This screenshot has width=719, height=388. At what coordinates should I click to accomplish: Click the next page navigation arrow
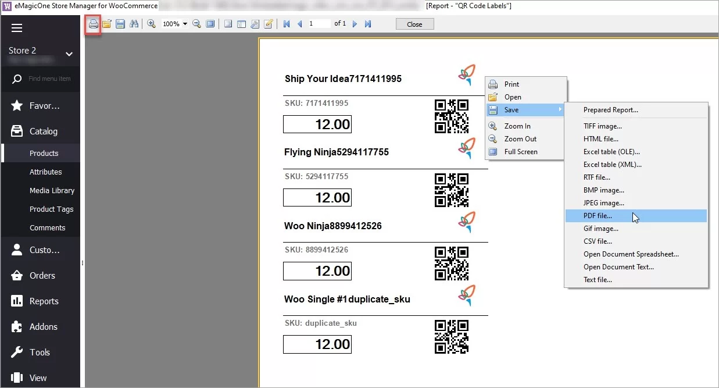[x=355, y=24]
